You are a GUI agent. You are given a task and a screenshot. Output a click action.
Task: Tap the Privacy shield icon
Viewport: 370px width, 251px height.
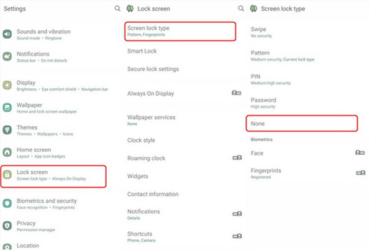(7, 226)
